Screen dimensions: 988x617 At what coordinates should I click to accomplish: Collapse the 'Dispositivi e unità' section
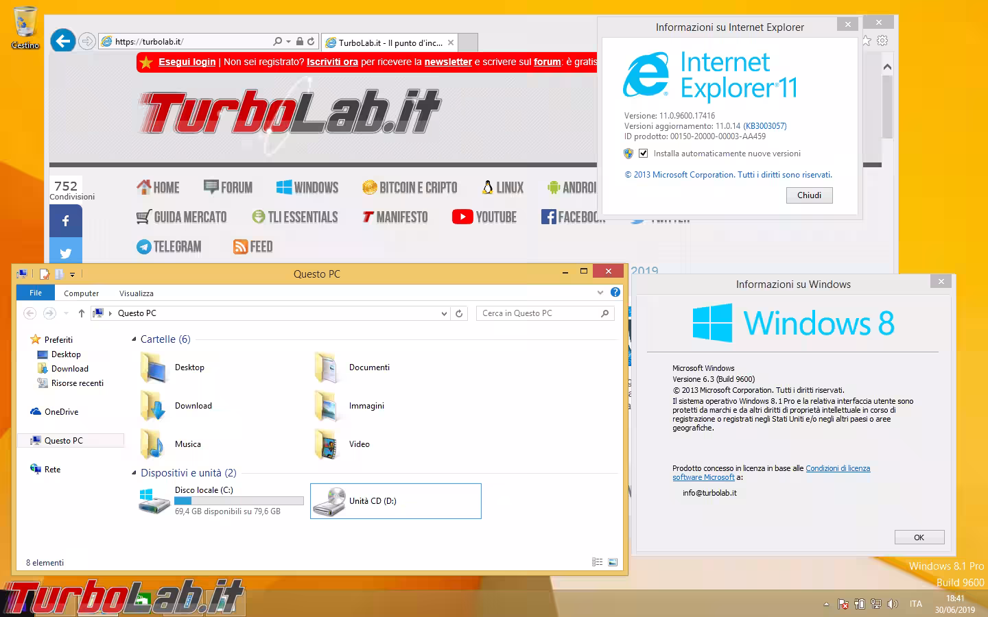133,473
